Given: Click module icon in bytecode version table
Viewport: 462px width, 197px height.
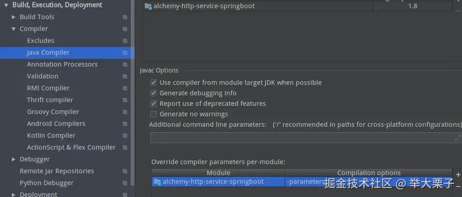Looking at the screenshot, I should tap(148, 6).
